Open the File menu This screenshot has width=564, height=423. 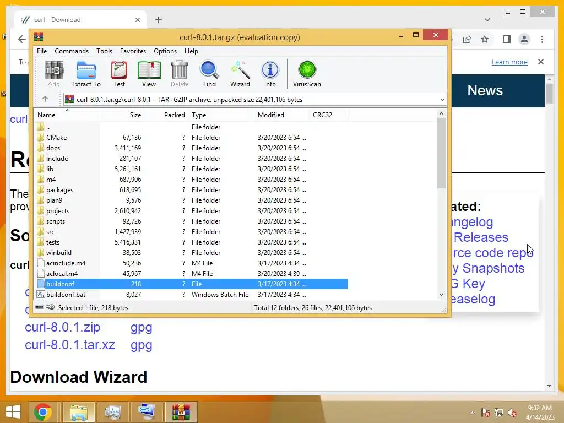click(42, 51)
